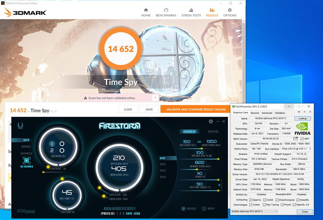Click the GPU-Z refresh icon
This screenshot has width=323, height=220.
304,112
